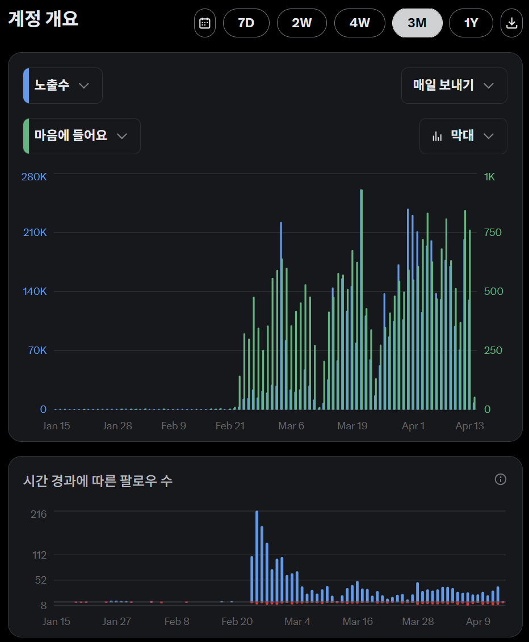Viewport: 529px width, 642px height.
Task: Click the -8 follows axis label
Action: click(41, 606)
